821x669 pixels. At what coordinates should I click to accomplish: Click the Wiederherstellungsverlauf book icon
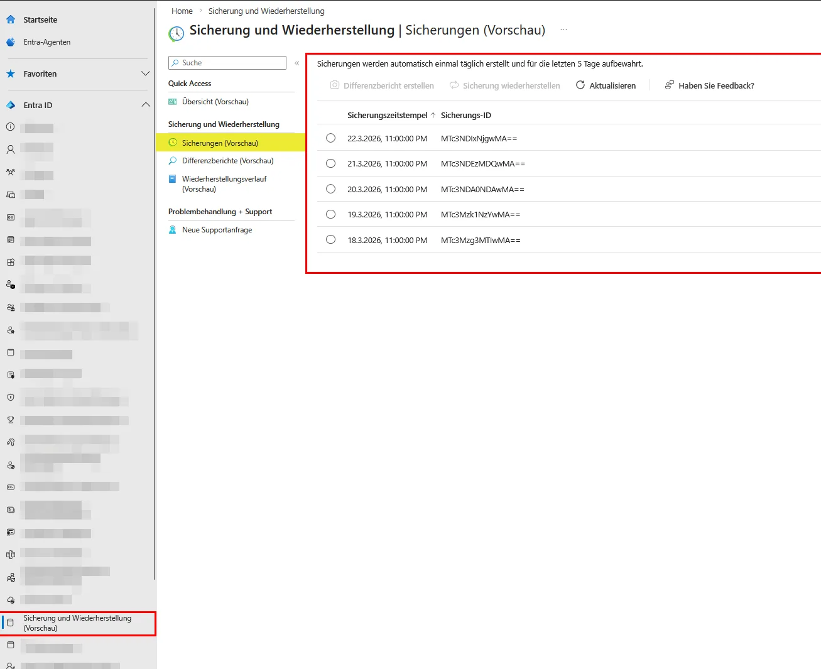pyautogui.click(x=173, y=179)
